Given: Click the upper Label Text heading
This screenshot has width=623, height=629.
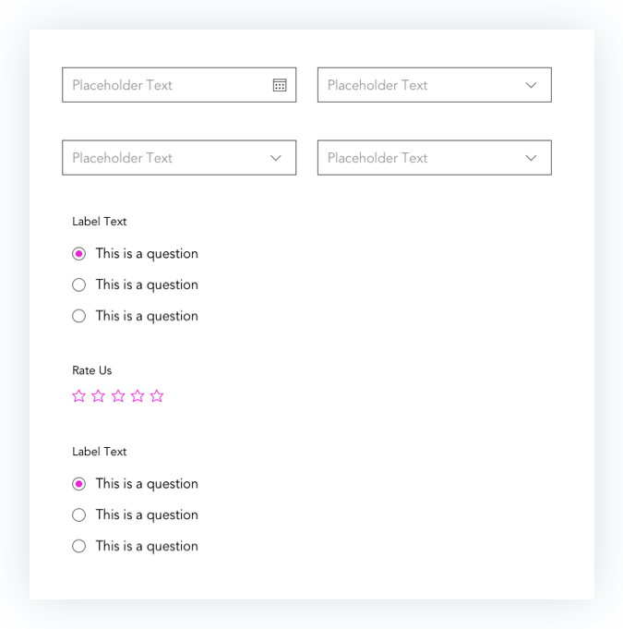Looking at the screenshot, I should [99, 222].
